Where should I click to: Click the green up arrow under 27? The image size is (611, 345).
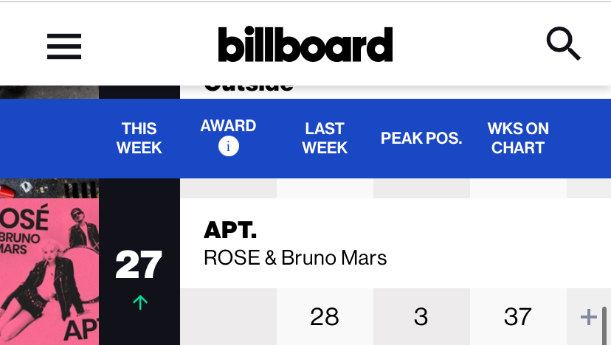point(140,302)
